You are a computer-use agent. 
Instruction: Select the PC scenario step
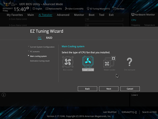[x=35, y=52]
